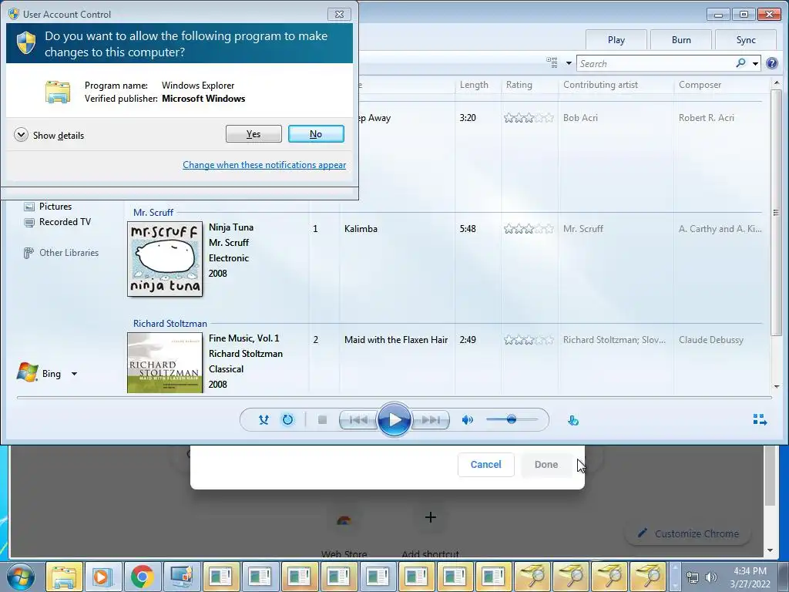This screenshot has height=592, width=789.
Task: Click Customize Chrome button
Action: pos(688,533)
